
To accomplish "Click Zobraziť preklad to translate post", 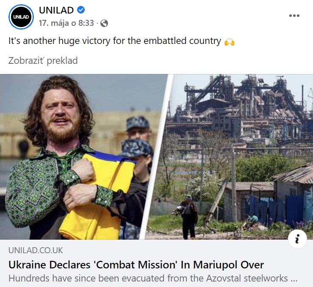I will (x=43, y=61).
